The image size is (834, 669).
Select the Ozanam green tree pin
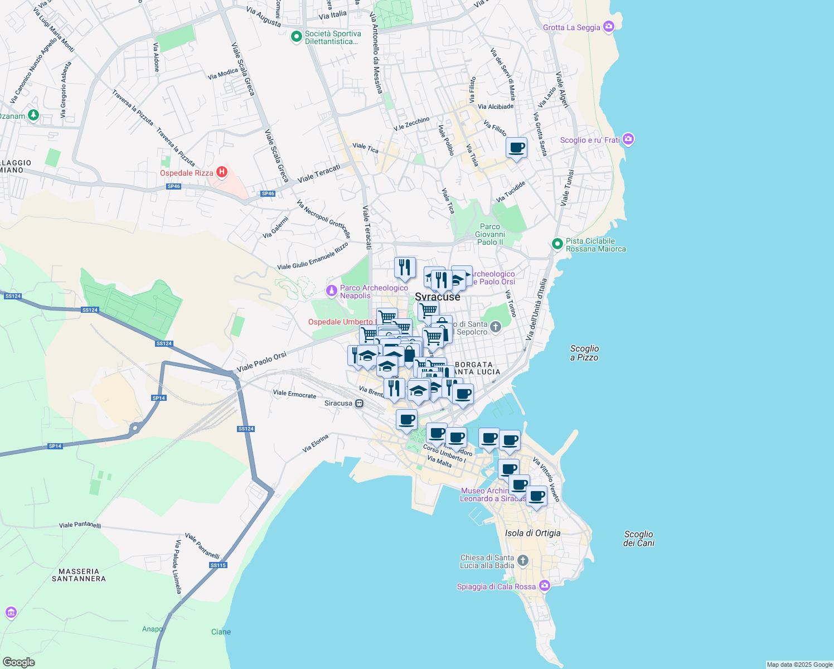coord(33,115)
